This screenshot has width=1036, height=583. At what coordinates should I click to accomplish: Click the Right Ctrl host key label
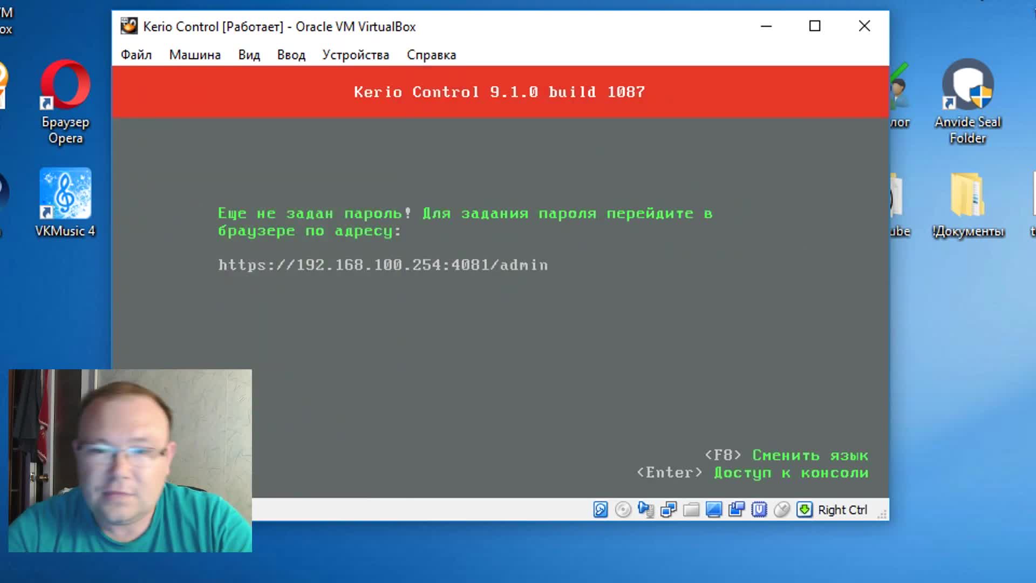(842, 510)
